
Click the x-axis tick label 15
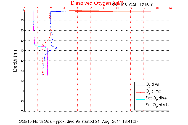(x=157, y=9)
